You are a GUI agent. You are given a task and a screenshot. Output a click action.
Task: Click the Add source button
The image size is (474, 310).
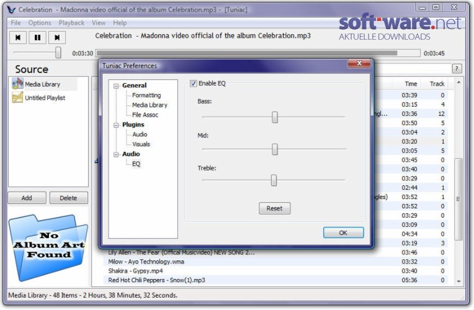pyautogui.click(x=27, y=198)
